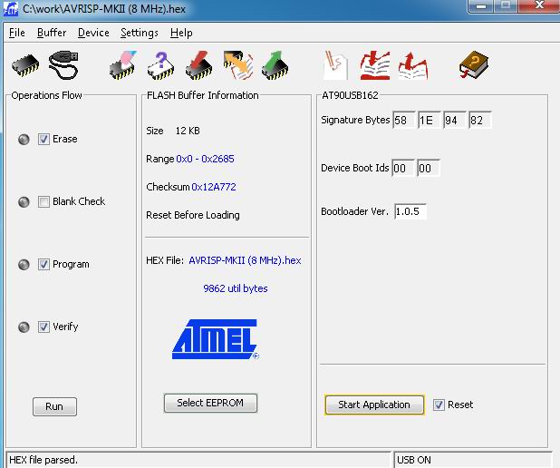Click the FLIP app icon in the title bar
This screenshot has width=560, height=468.
pos(11,8)
